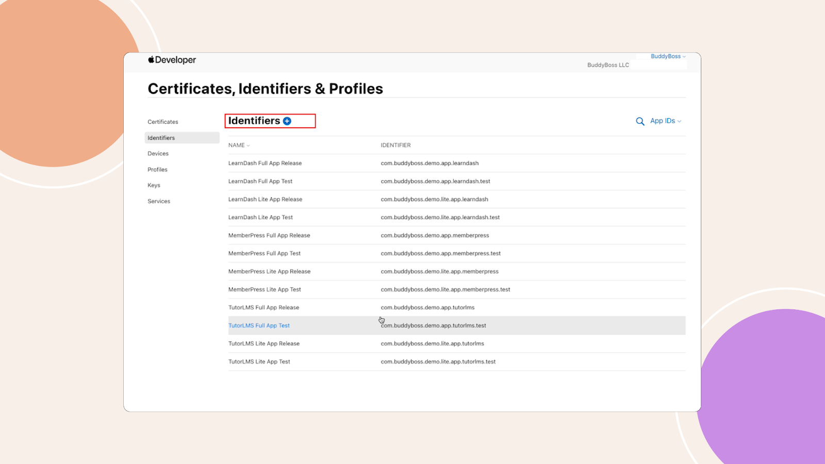The width and height of the screenshot is (825, 464).
Task: Open Services in the sidebar
Action: click(159, 202)
